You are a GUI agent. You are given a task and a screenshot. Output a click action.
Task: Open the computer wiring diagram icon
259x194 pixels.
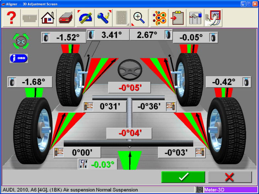coord(213,18)
